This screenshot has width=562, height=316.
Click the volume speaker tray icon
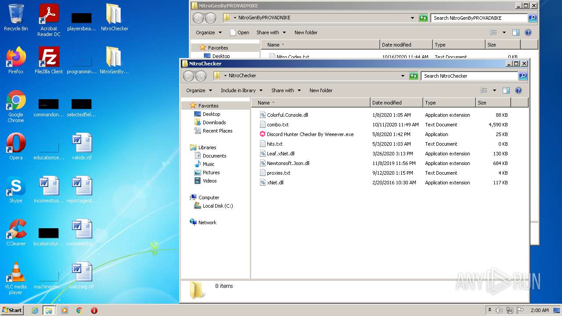tap(499, 310)
